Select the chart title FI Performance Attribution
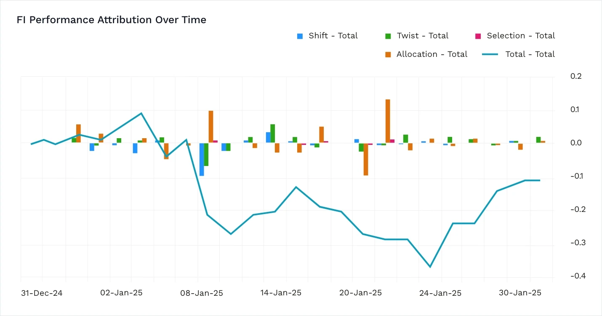602x316 pixels. coord(112,19)
